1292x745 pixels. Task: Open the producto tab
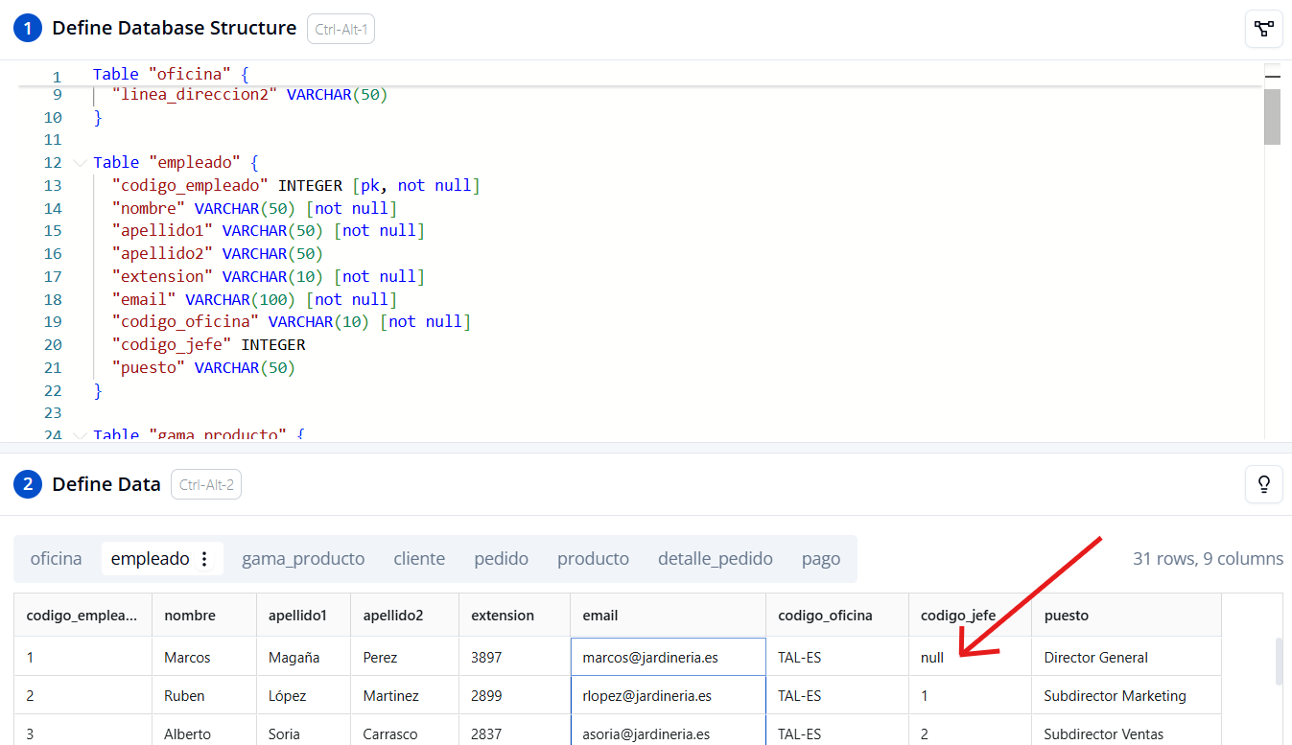point(593,559)
